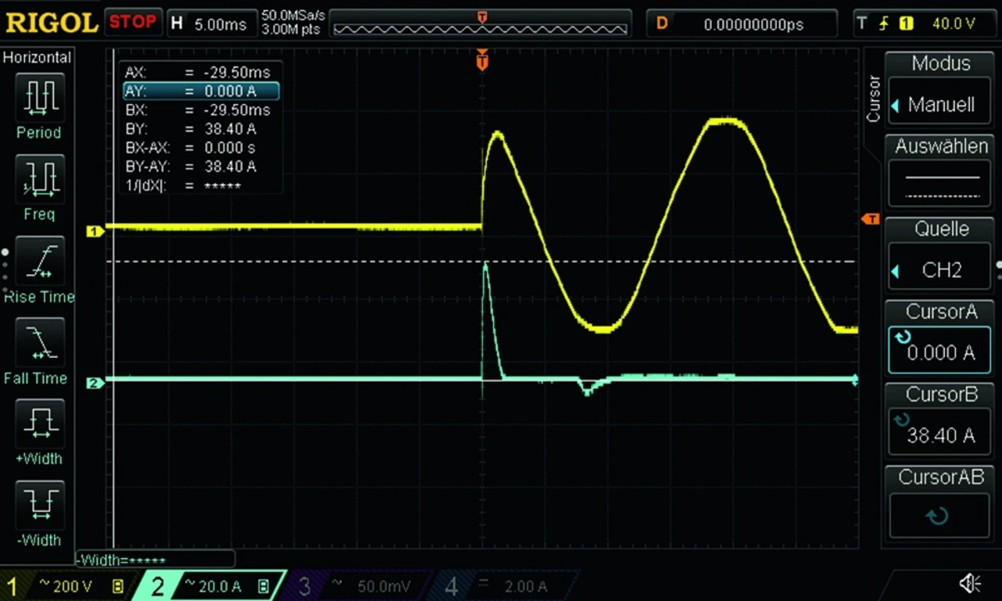Click the orange trigger position marker
Screen dimensions: 1002x601
click(482, 61)
